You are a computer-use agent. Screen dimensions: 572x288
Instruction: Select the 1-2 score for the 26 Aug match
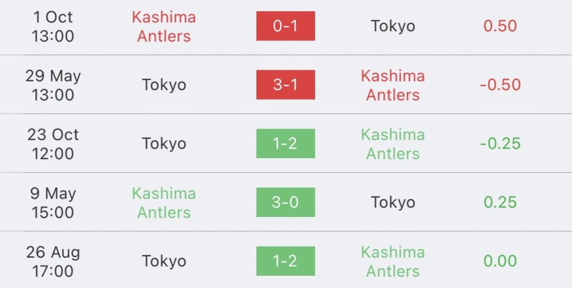pos(285,261)
